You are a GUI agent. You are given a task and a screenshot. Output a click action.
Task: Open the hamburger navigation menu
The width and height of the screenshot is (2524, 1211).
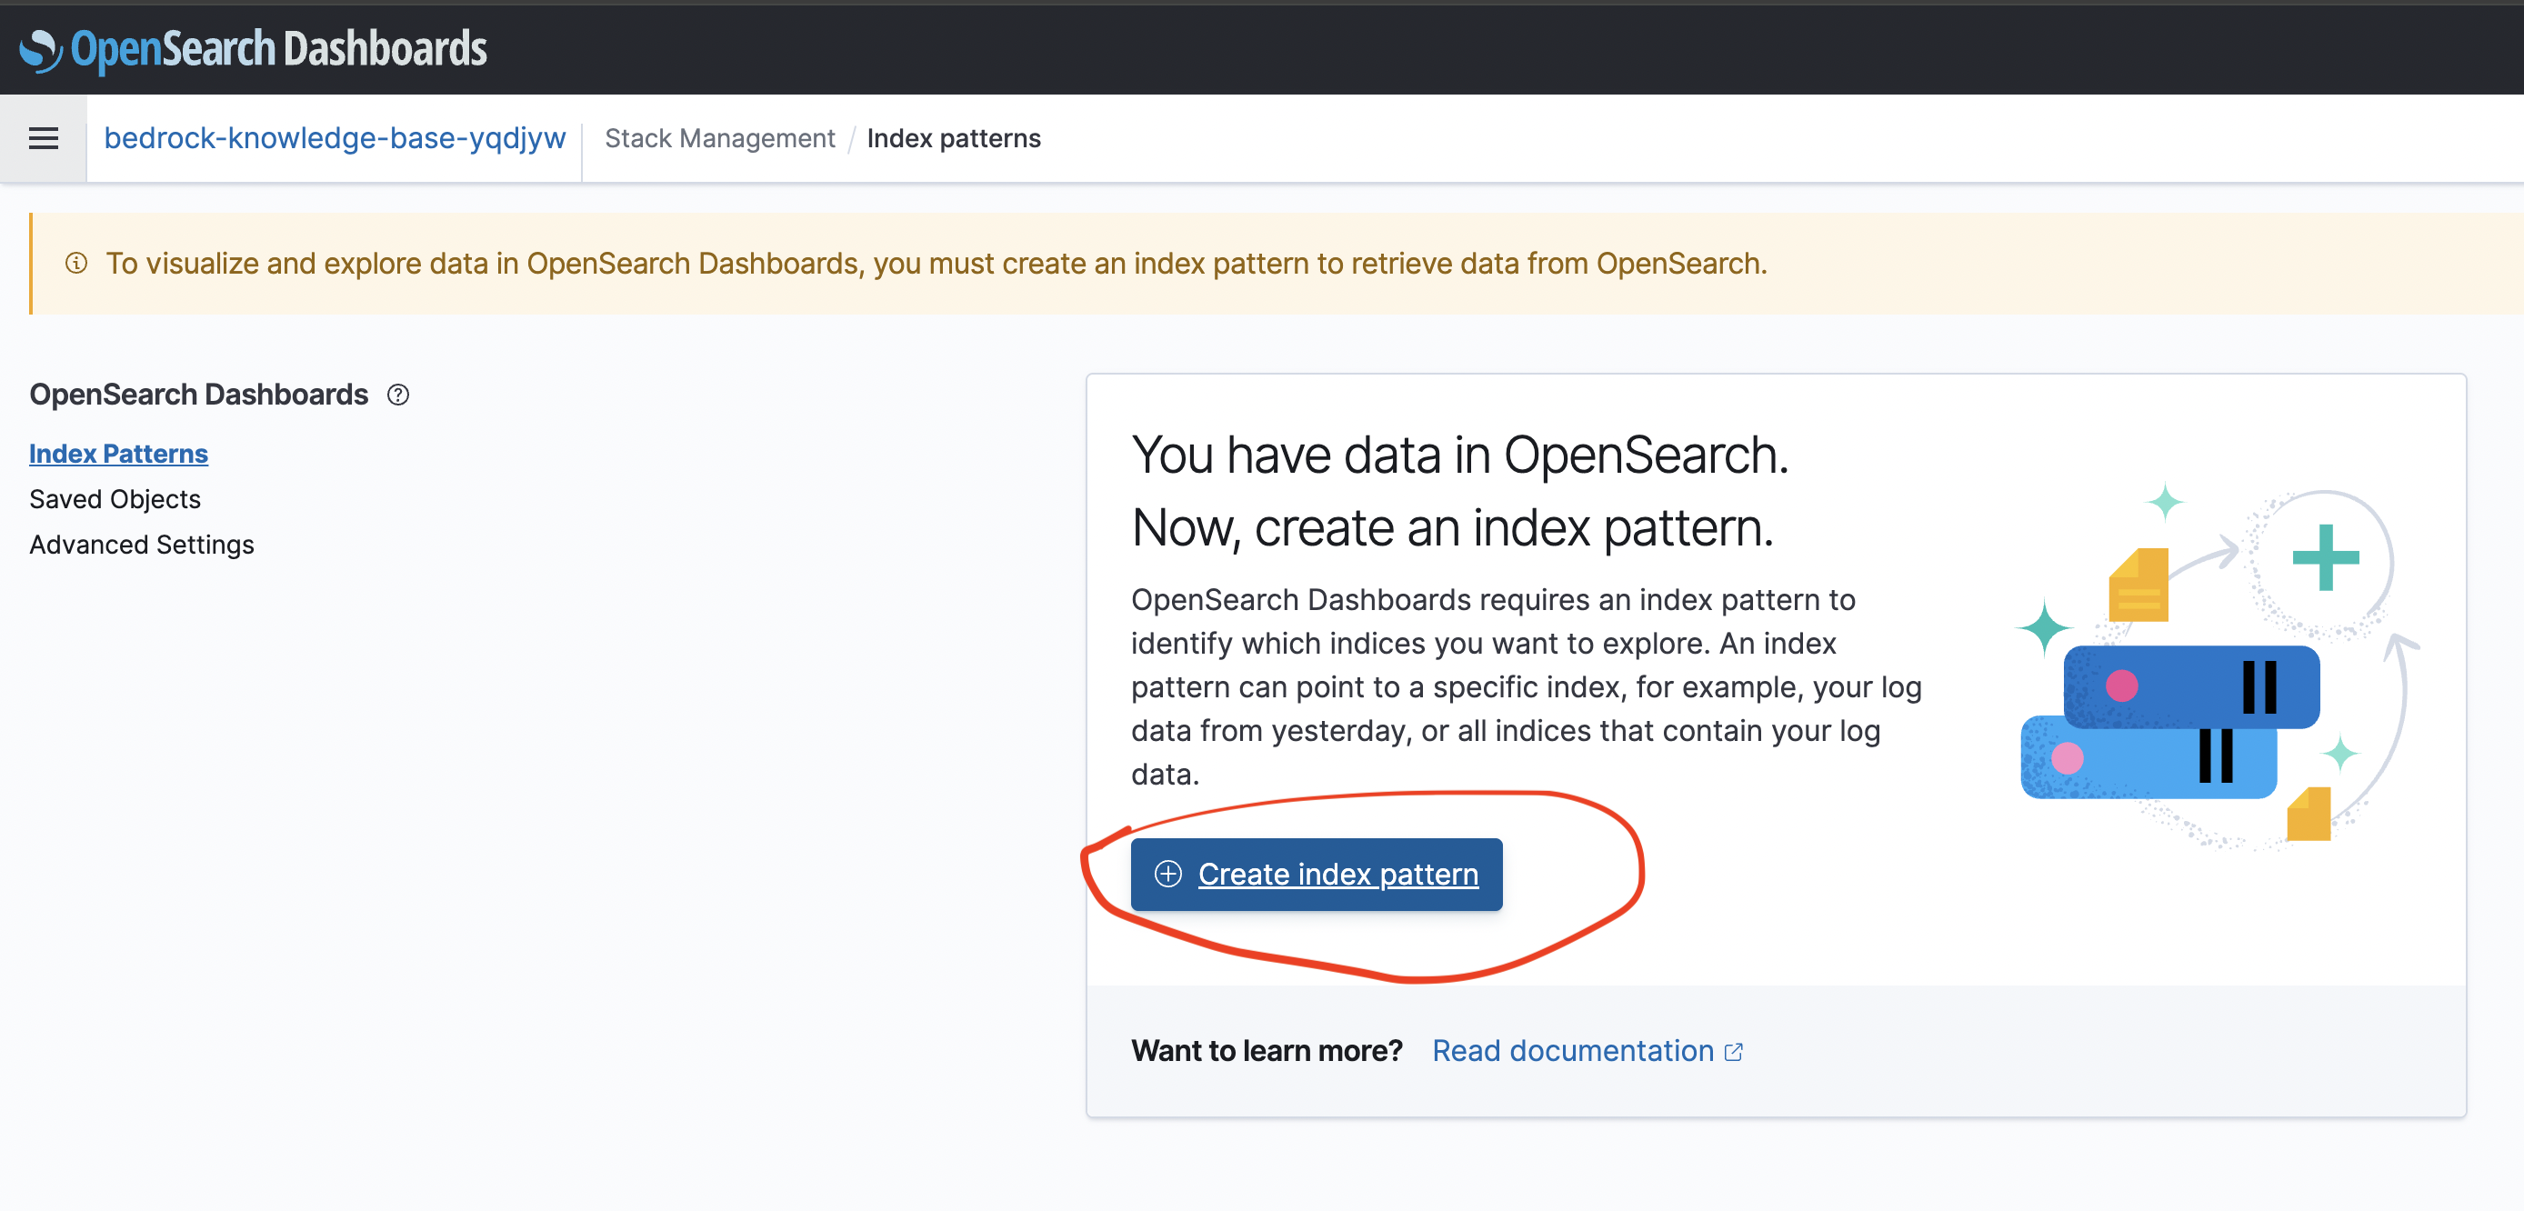click(43, 138)
